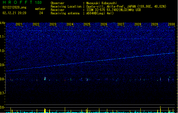
Task: Select observer name Masayuki Kobayashi
Action: pyautogui.click(x=102, y=3)
